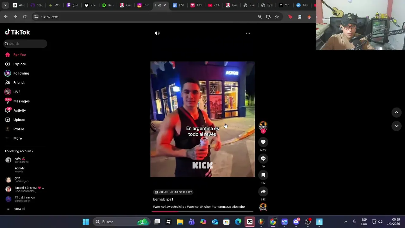
Task: Open the volume icon in tray
Action: coord(380,222)
